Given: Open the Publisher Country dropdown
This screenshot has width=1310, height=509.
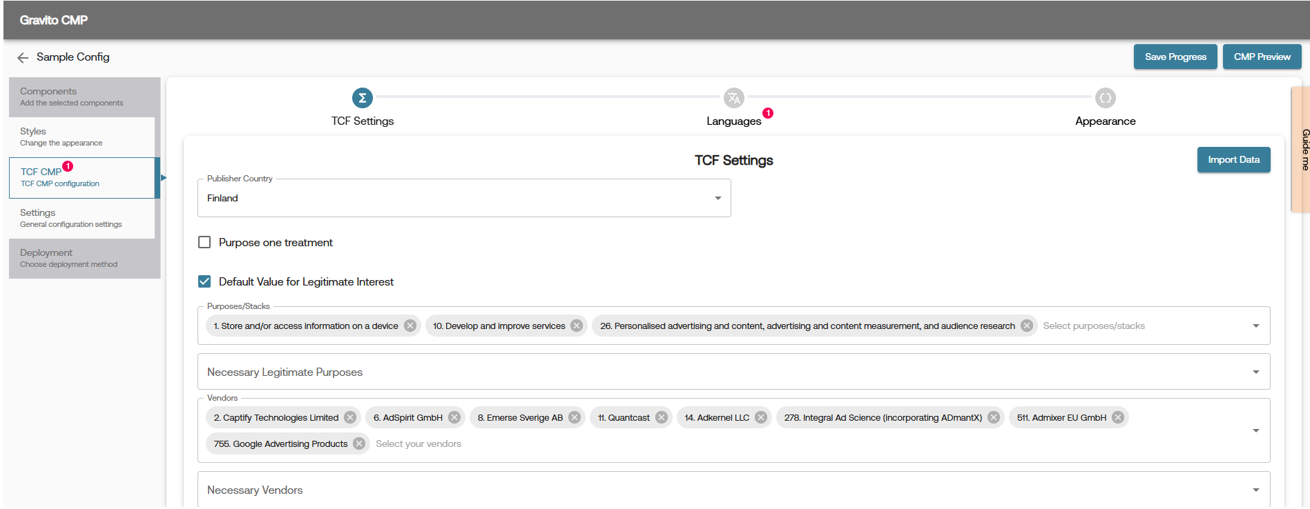Looking at the screenshot, I should 464,198.
